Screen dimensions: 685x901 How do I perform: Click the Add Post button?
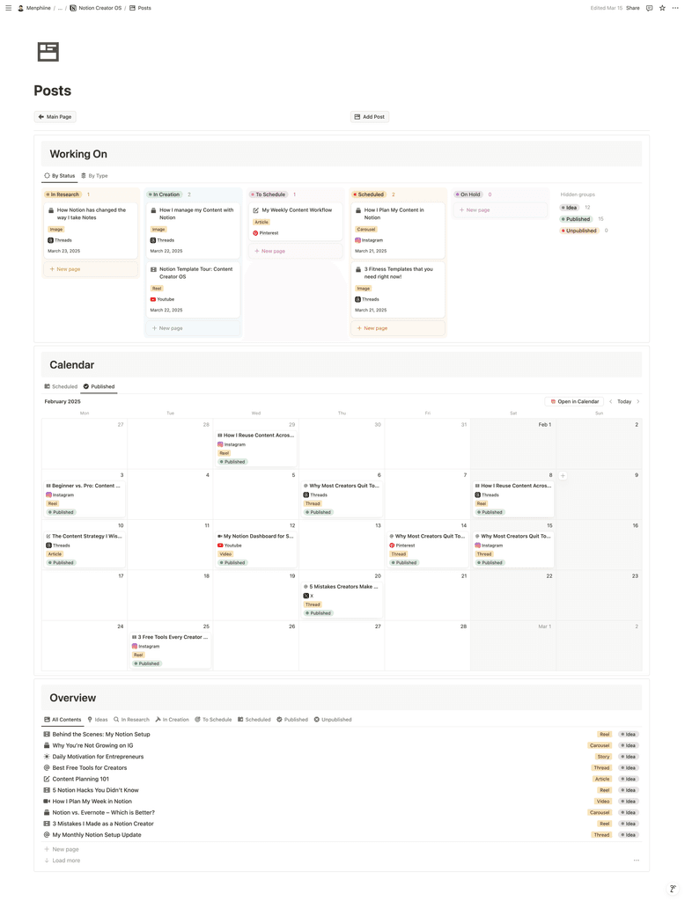(370, 117)
